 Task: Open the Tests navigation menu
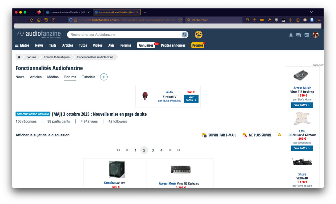[53, 45]
